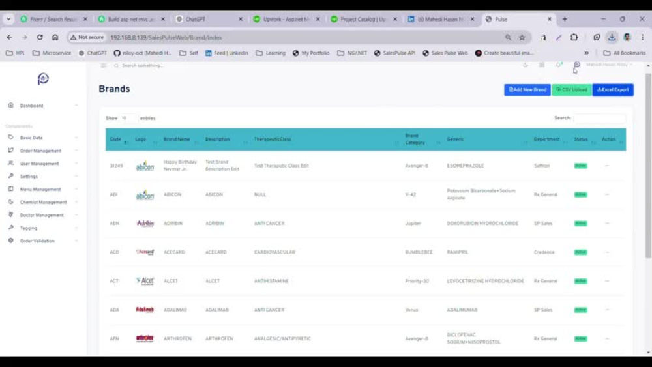Switch to the Upwork Asp.net tab
652x367 pixels.
(x=287, y=19)
